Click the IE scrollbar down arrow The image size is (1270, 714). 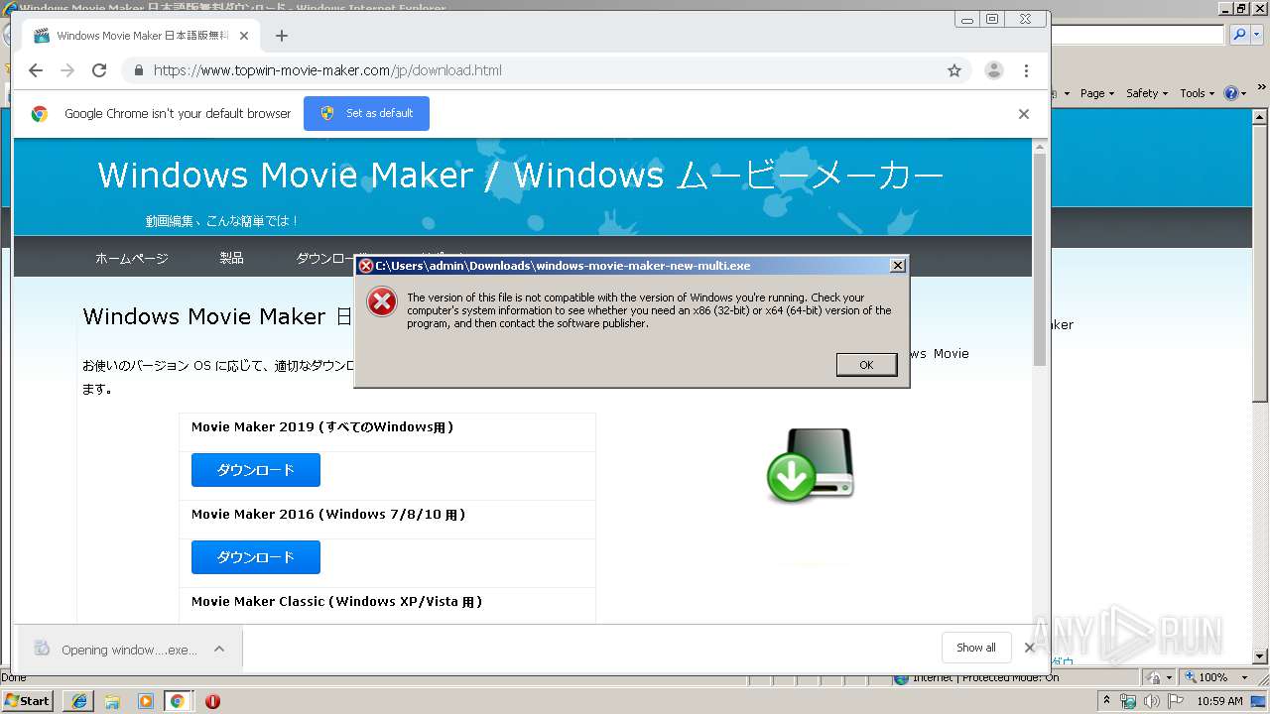click(x=1261, y=655)
